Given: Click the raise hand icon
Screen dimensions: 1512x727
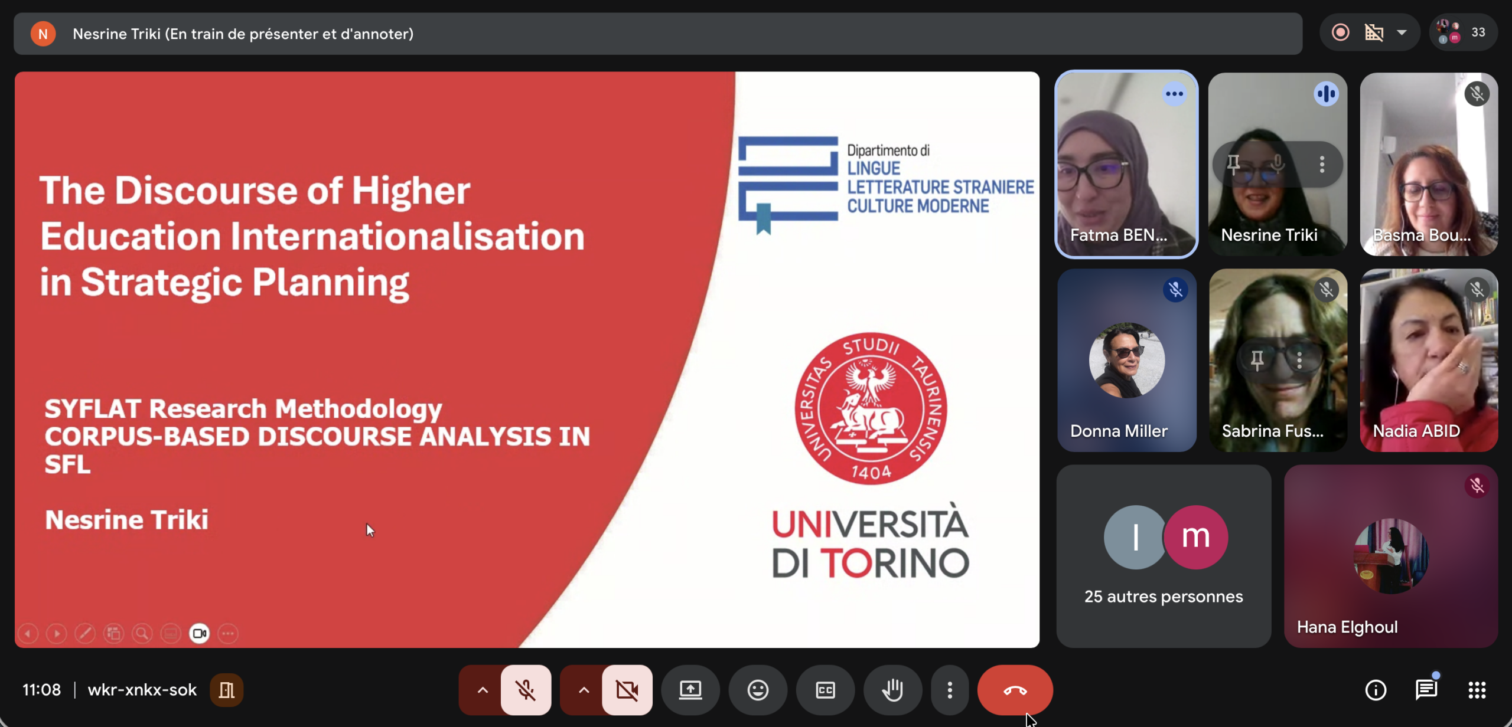Looking at the screenshot, I should (x=892, y=690).
